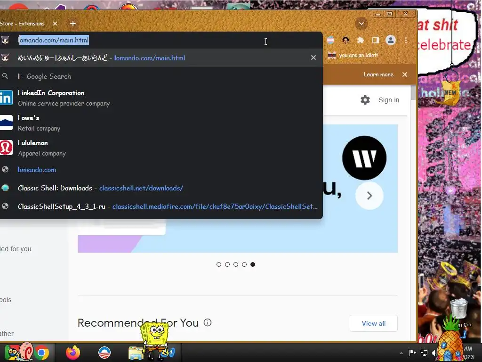
Task: Click the info icon beside Recommended For You
Action: 208,322
